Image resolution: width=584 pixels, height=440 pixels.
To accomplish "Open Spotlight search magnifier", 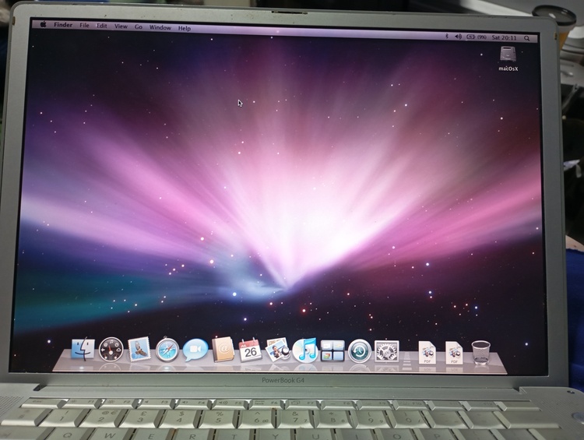I will point(526,38).
